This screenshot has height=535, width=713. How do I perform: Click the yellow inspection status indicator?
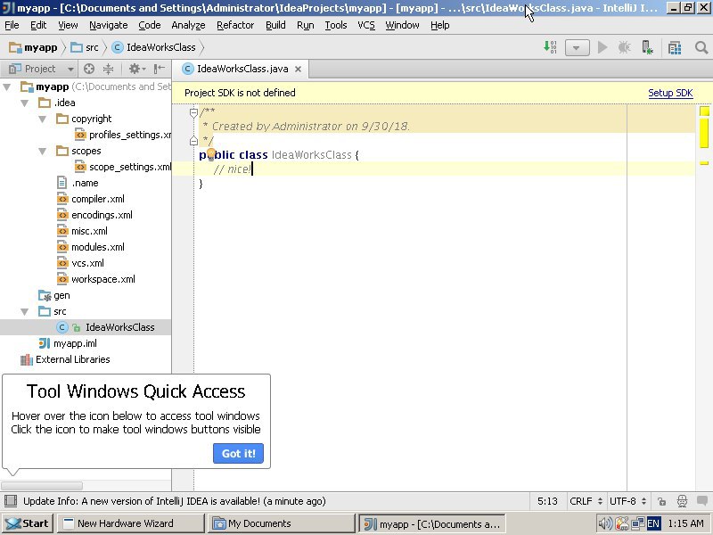[x=704, y=111]
